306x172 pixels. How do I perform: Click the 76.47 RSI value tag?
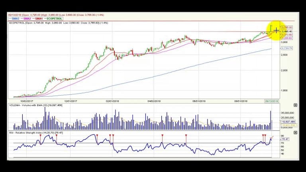pos(285,139)
